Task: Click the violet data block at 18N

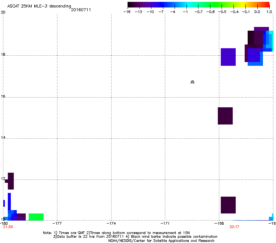Action: (x=228, y=57)
